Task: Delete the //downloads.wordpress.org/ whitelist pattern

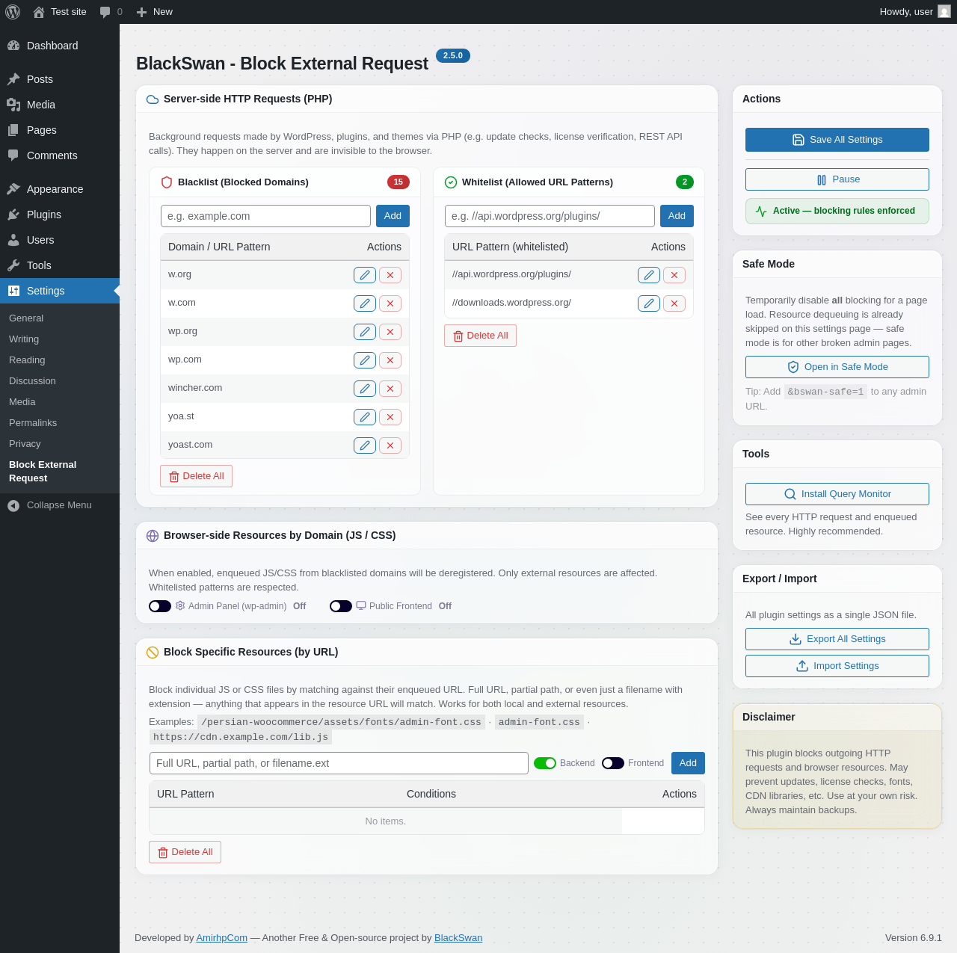Action: (x=674, y=303)
